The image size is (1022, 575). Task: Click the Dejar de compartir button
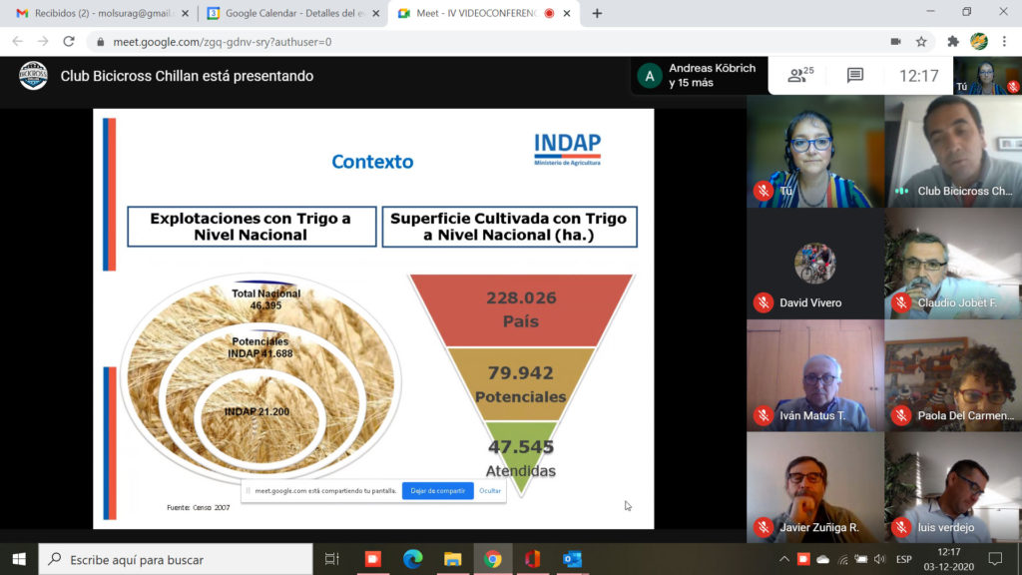437,491
